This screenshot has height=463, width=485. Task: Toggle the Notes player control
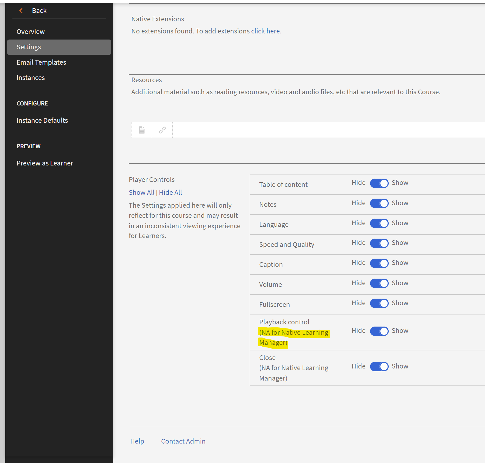tap(379, 203)
